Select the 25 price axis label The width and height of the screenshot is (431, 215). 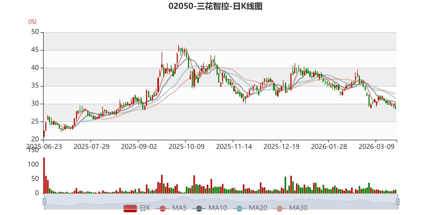(x=35, y=121)
